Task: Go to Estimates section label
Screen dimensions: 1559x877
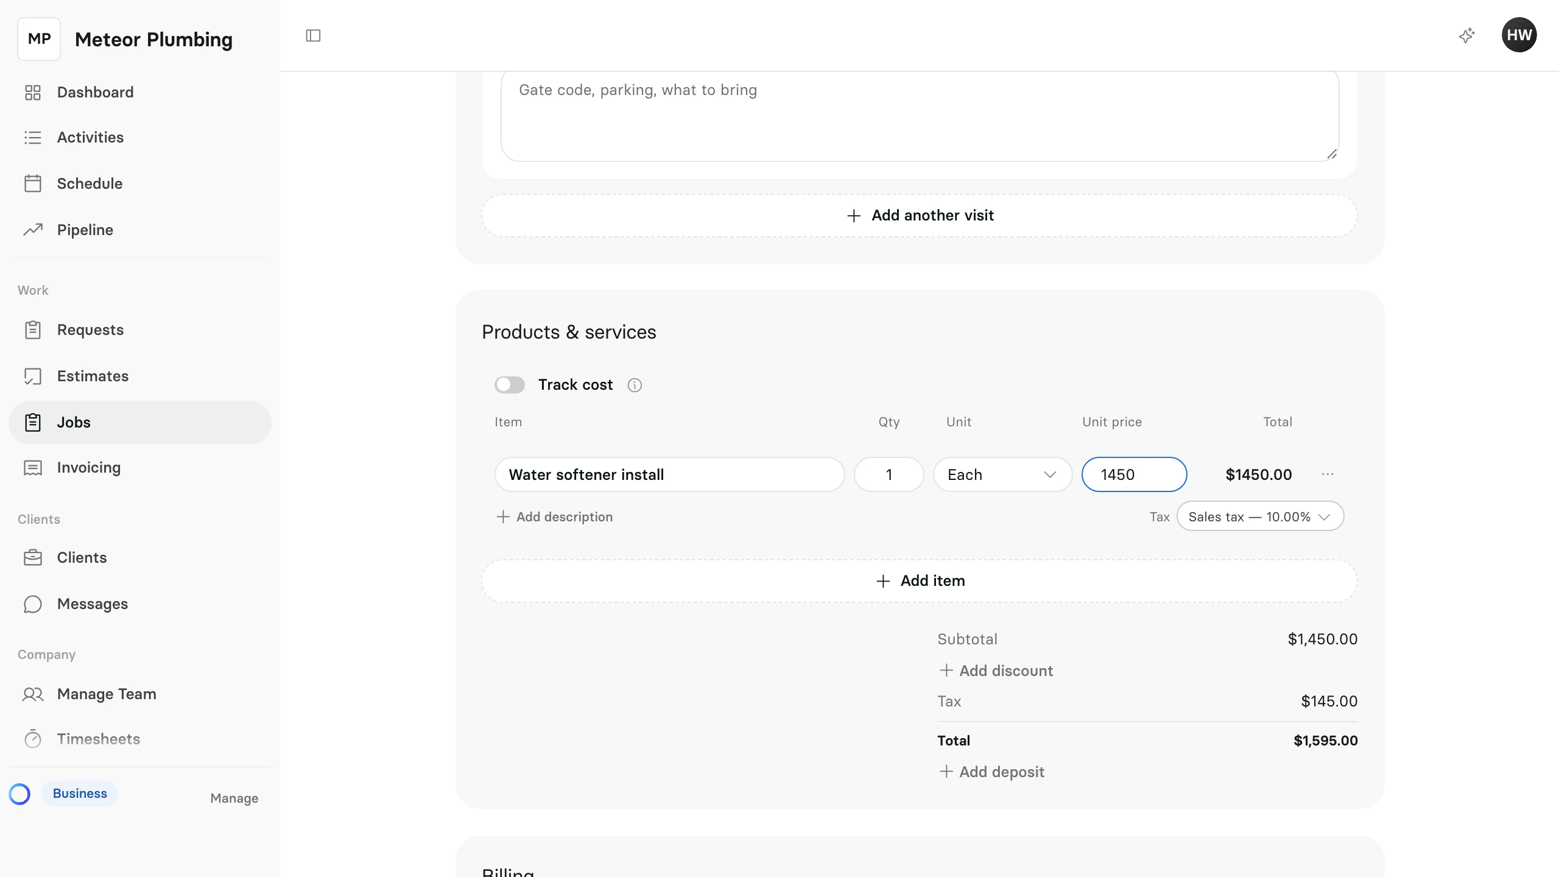Action: point(93,376)
